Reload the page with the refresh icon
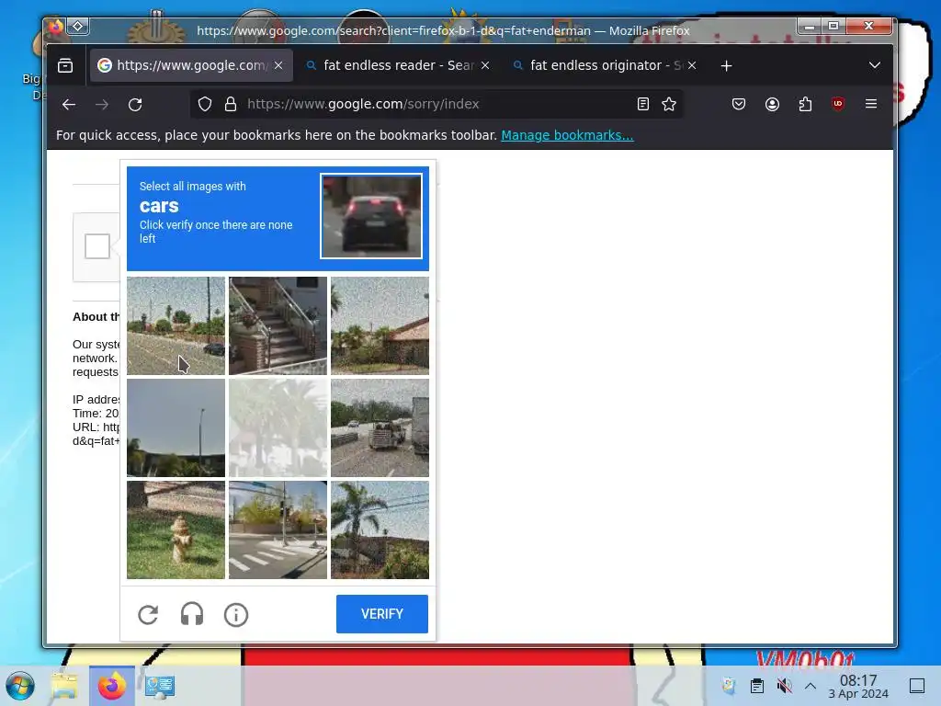Viewport: 941px width, 706px height. [135, 105]
